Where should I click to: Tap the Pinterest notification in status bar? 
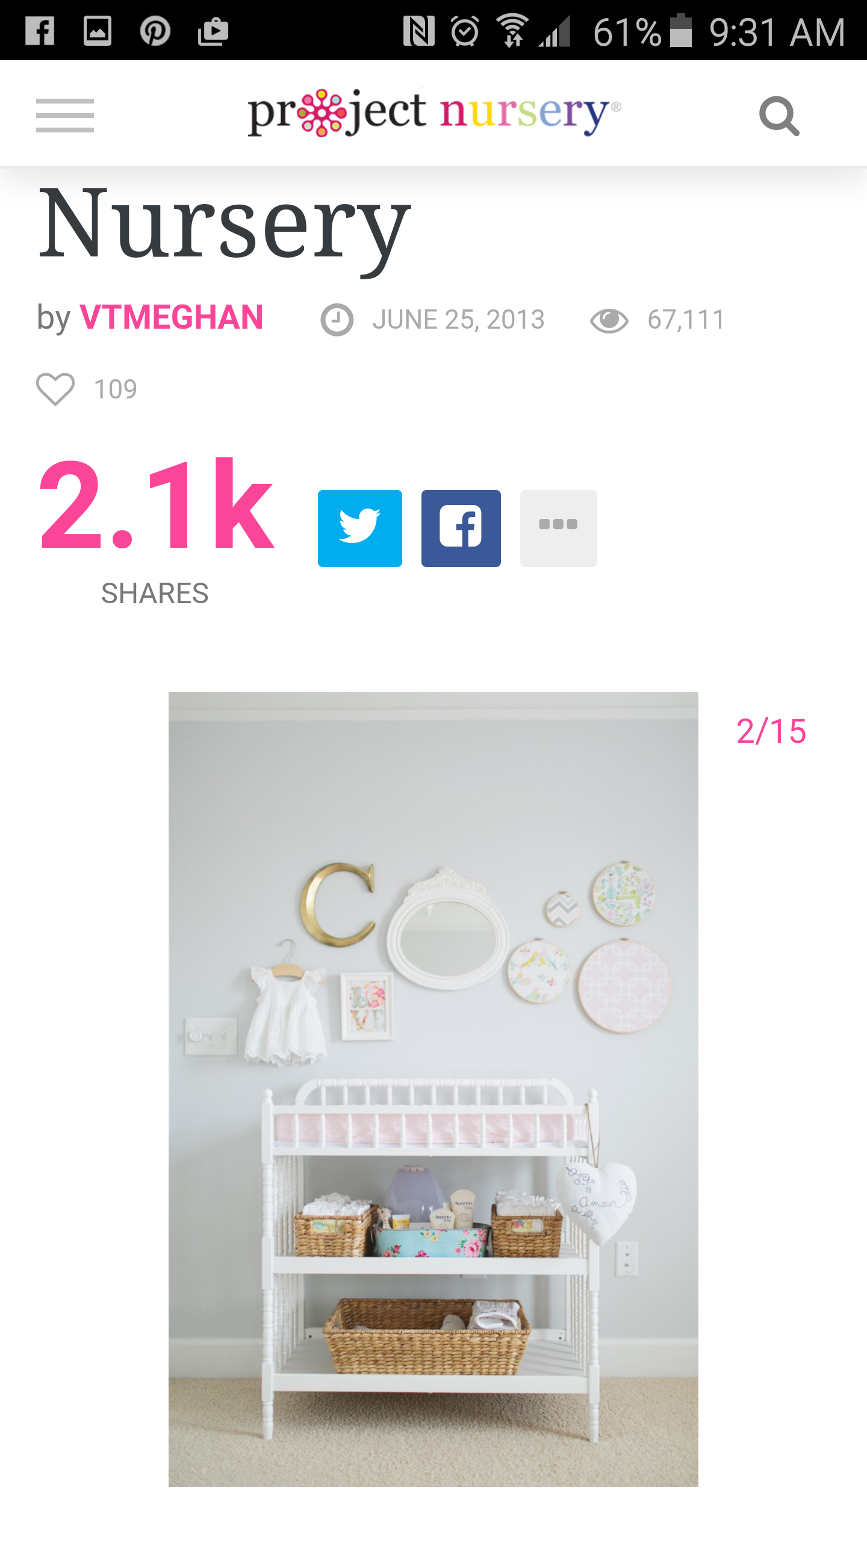155,31
